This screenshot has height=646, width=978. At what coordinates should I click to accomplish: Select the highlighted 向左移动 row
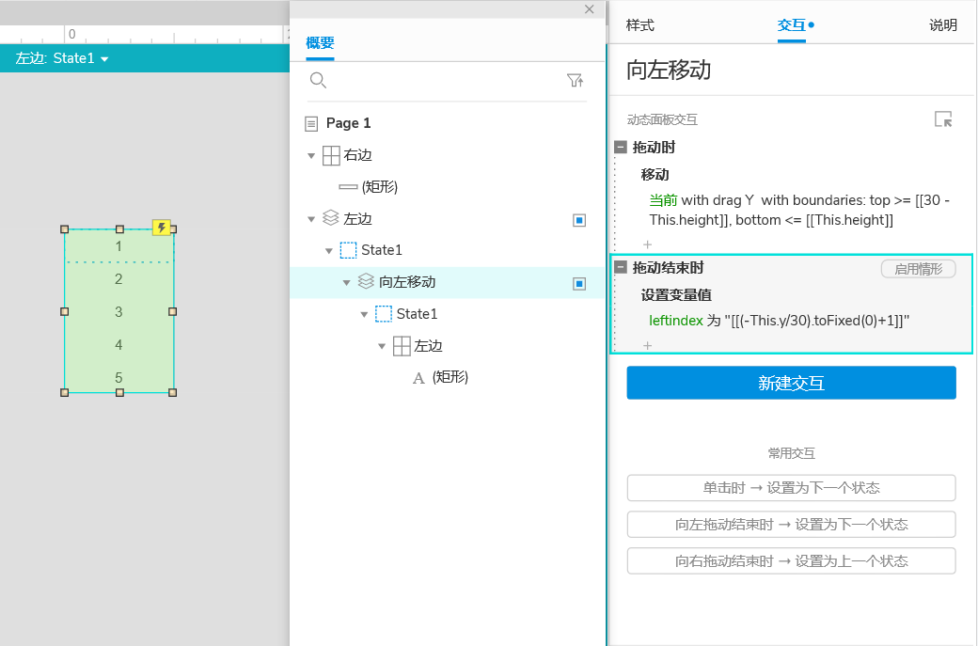[x=447, y=282]
